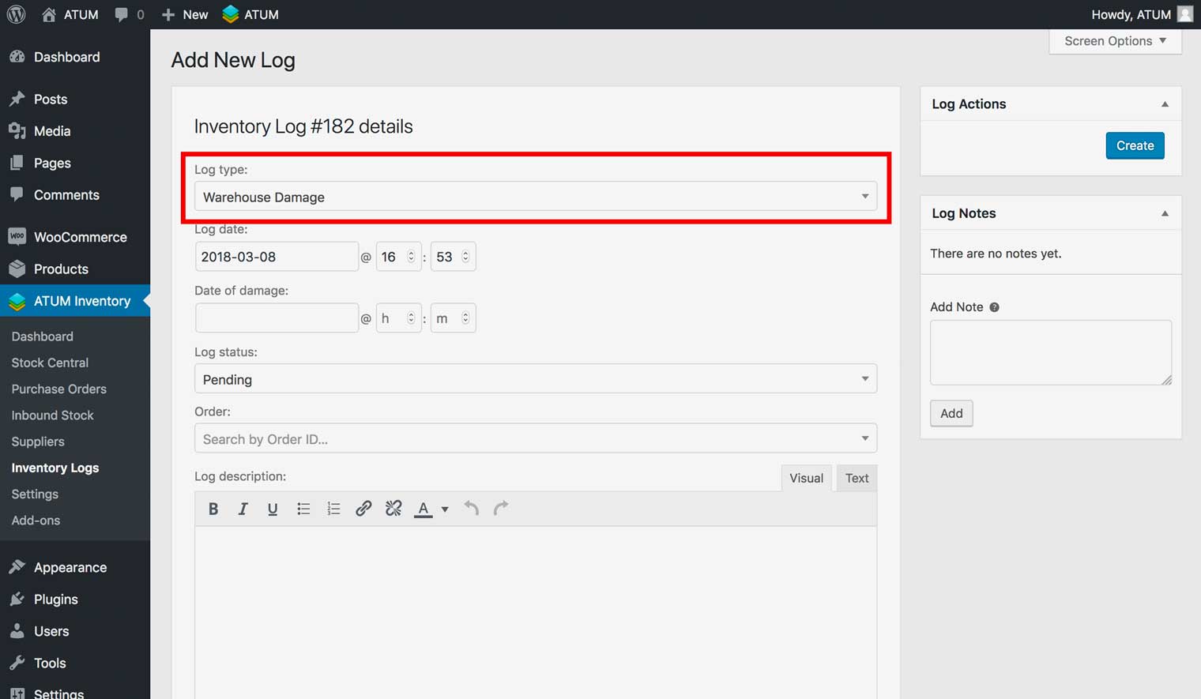Click the text color A icon
The image size is (1201, 699).
424,509
